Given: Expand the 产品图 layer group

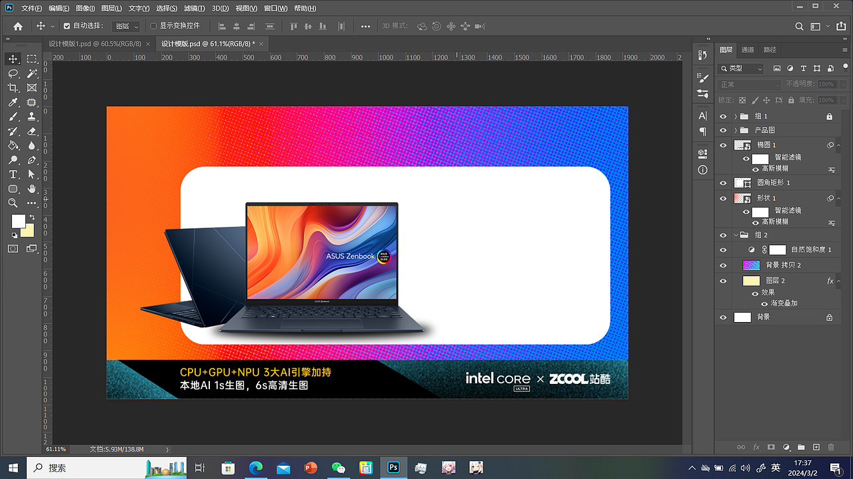Looking at the screenshot, I should 736,130.
